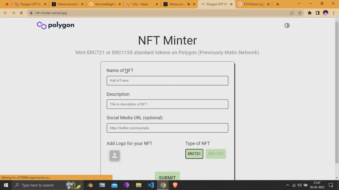Click the address bar URL
The image size is (339, 190).
click(51, 13)
